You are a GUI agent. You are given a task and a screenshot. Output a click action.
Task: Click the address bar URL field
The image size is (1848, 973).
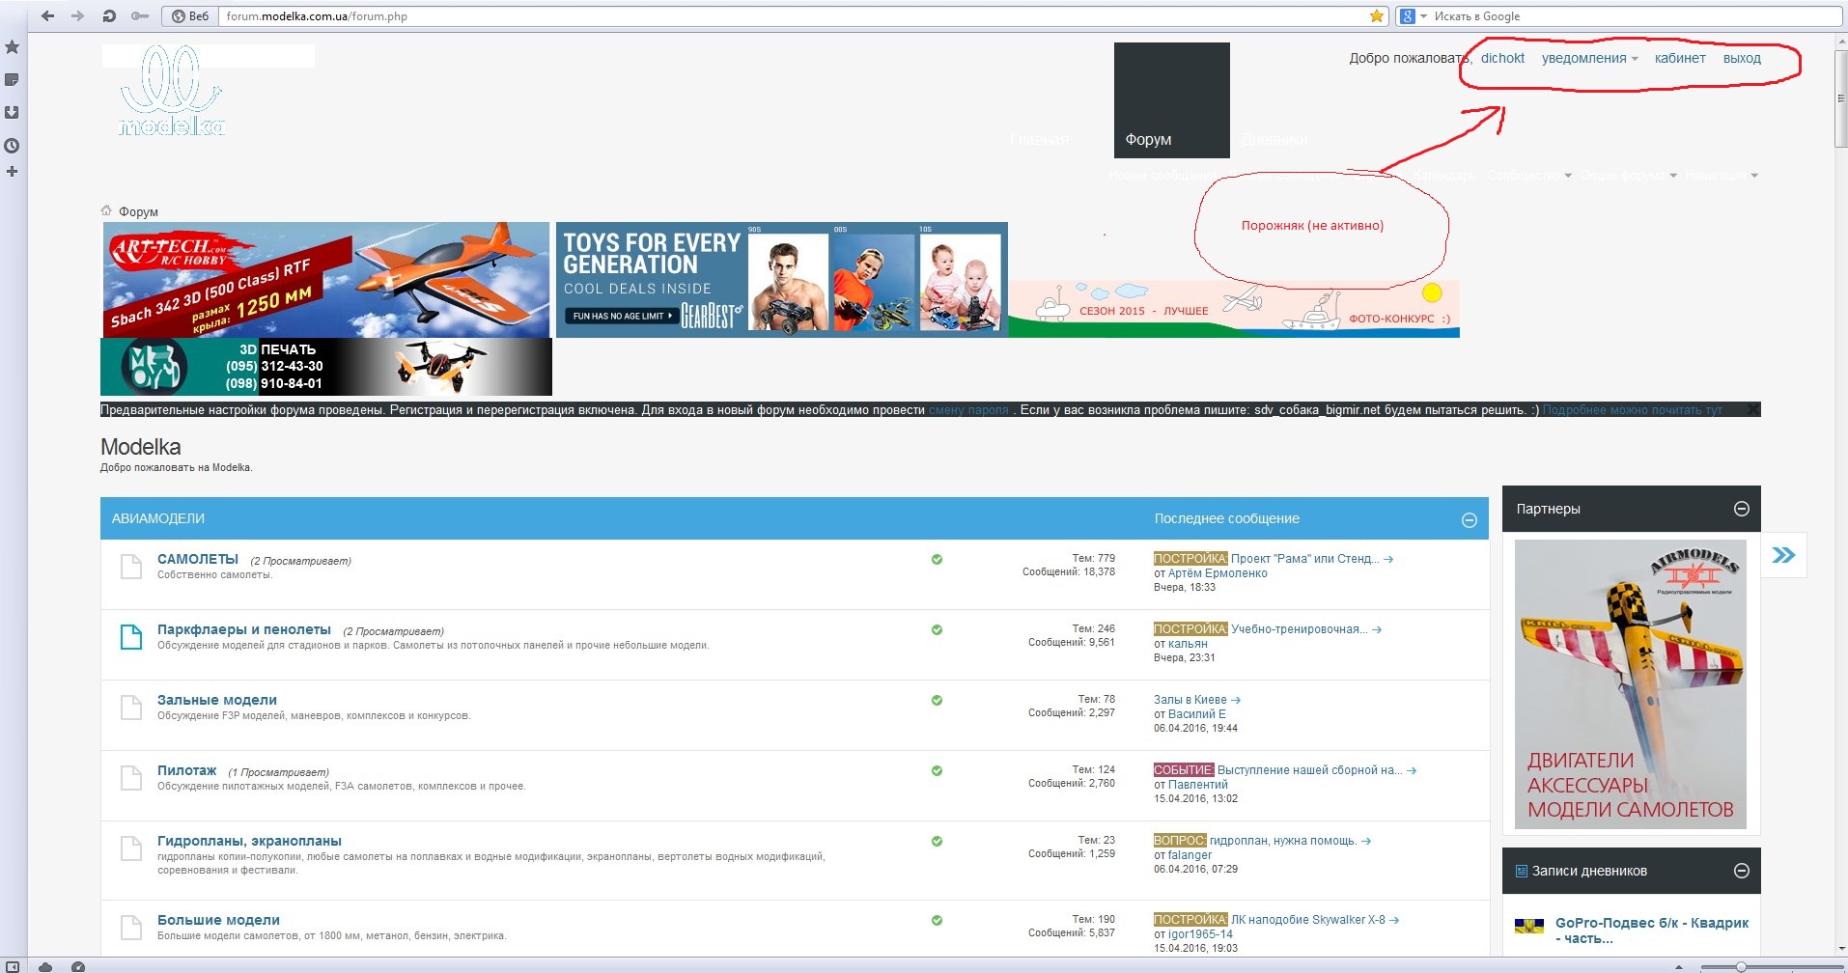pos(792,15)
